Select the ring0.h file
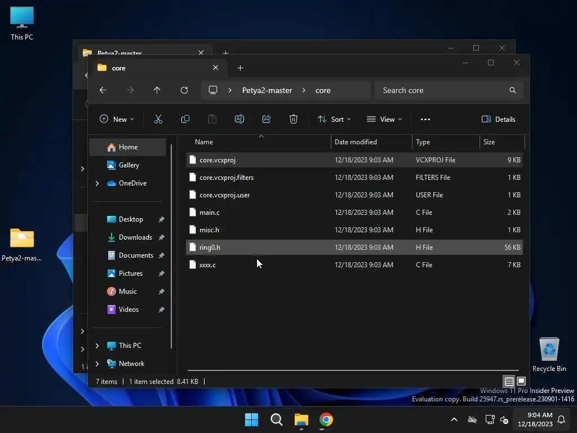 pos(354,248)
